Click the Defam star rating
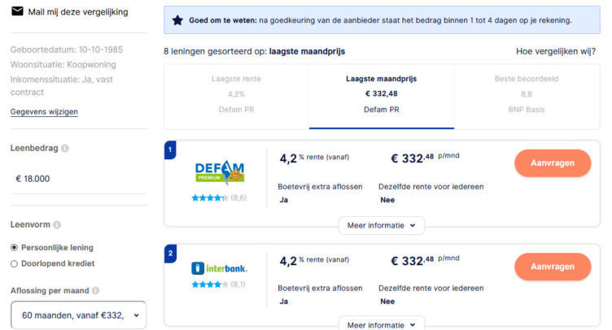This screenshot has width=612, height=330. (x=209, y=198)
